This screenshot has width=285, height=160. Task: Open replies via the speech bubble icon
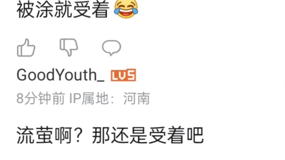pyautogui.click(x=111, y=48)
